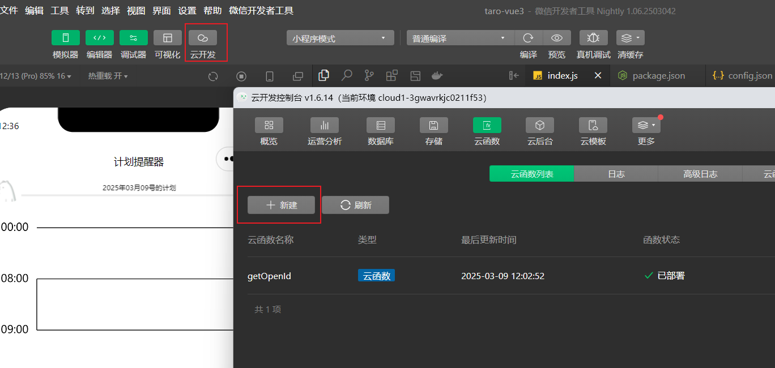Open the device model and zoom dropdown
The width and height of the screenshot is (775, 368).
(36, 76)
